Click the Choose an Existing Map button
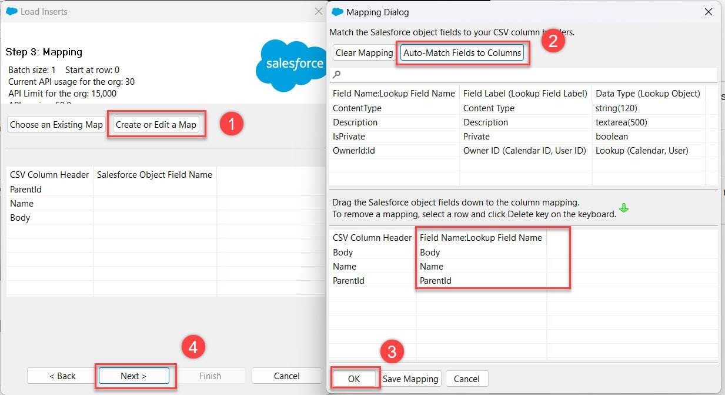 click(56, 125)
